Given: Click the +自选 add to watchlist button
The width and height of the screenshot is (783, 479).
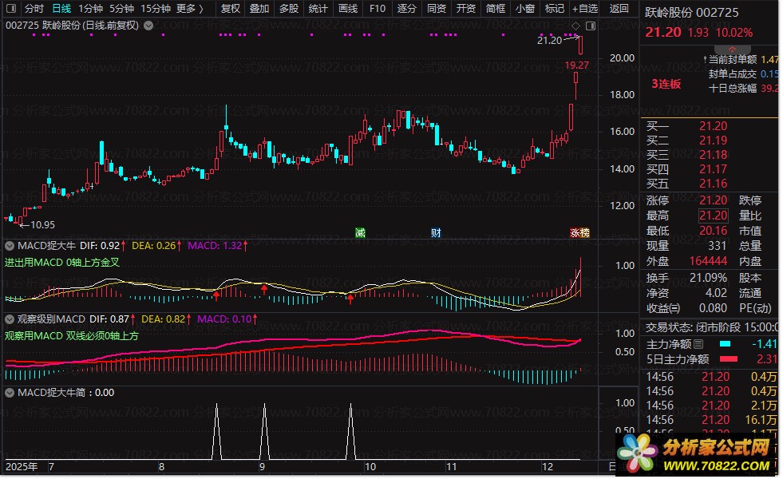Looking at the screenshot, I should coord(585,9).
